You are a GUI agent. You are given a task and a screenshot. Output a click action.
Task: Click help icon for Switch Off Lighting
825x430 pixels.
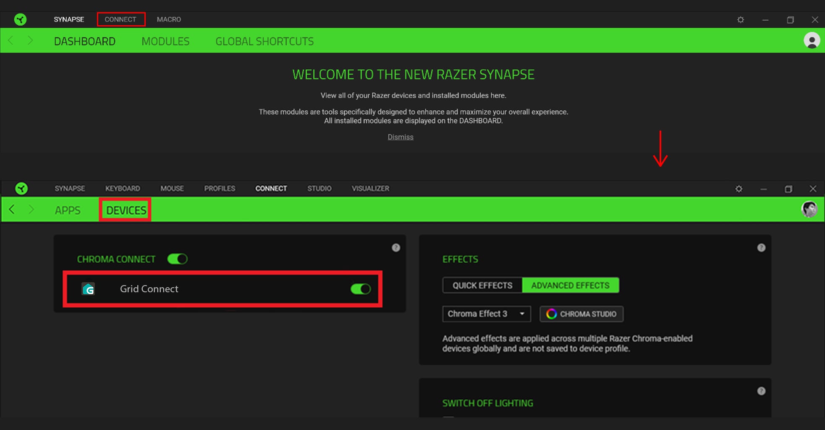coord(761,391)
